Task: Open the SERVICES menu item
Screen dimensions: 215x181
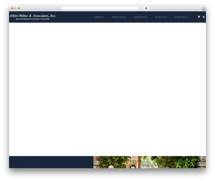Action: coord(119,17)
